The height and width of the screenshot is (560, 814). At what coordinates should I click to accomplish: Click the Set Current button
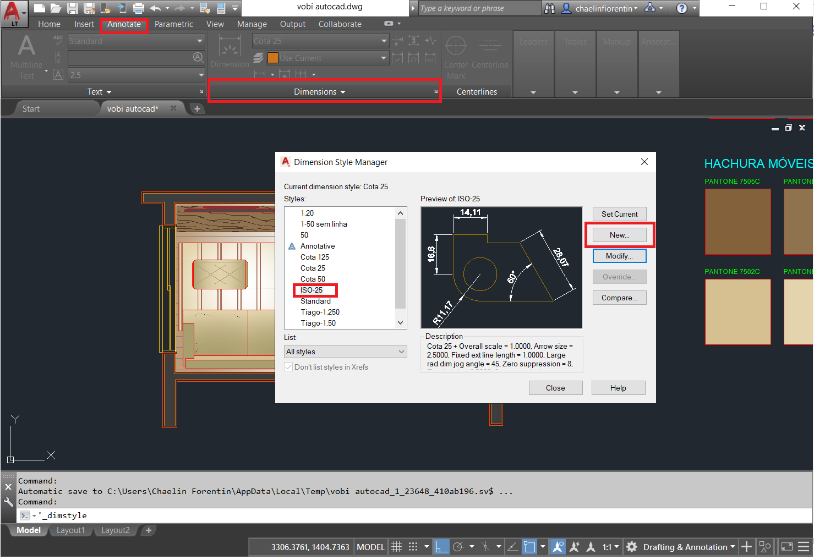620,214
